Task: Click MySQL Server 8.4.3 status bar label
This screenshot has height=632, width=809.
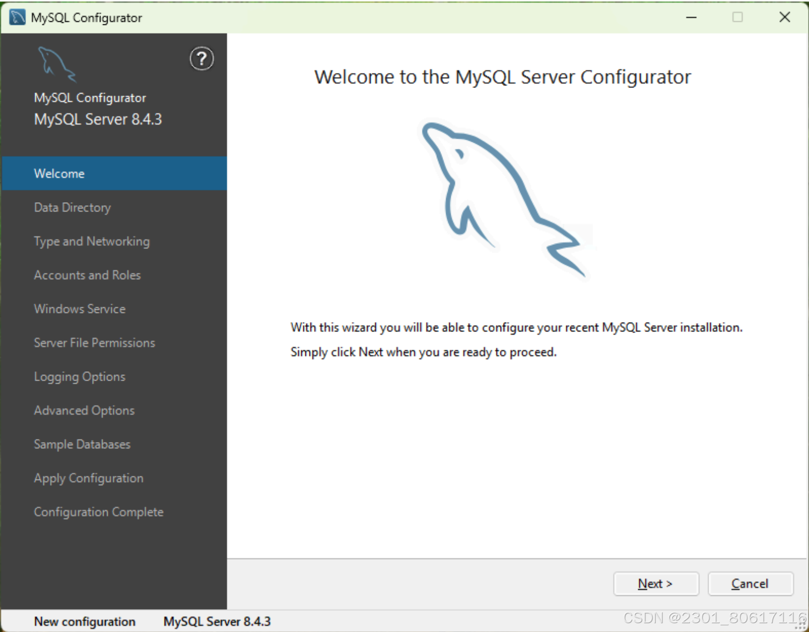Action: tap(216, 621)
